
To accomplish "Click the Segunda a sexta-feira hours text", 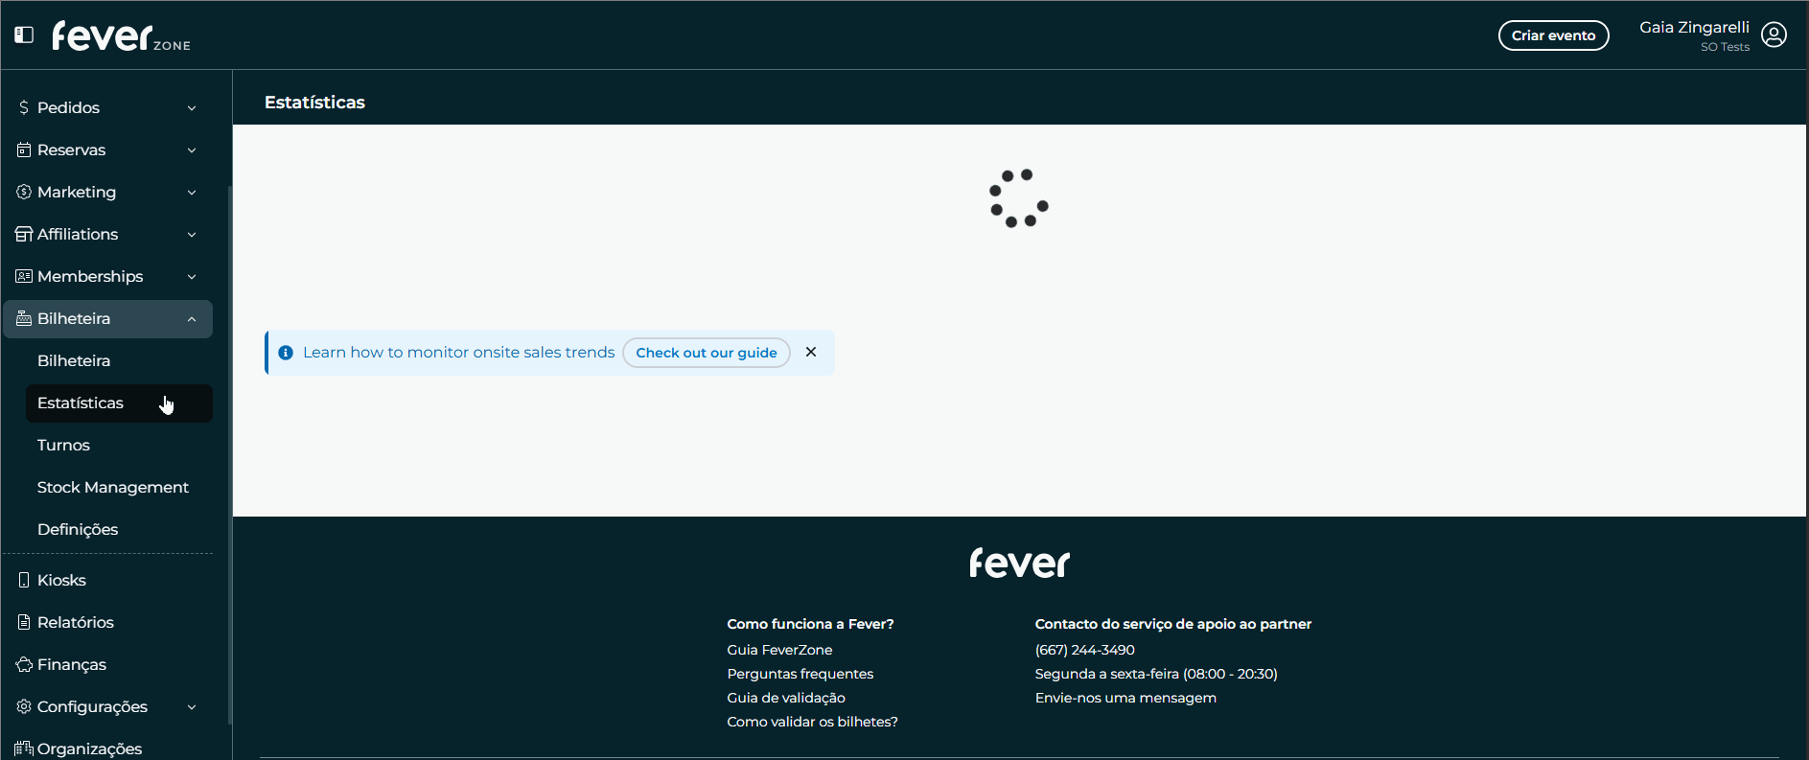I will [1156, 674].
